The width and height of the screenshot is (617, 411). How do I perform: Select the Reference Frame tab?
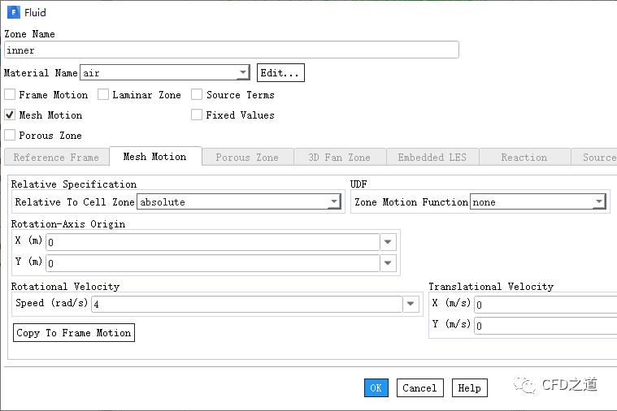coord(56,158)
